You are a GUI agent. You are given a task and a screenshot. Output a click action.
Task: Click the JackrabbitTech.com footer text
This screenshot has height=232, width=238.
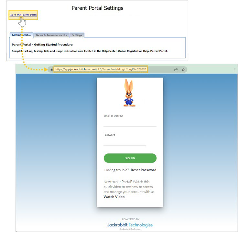[130, 229]
